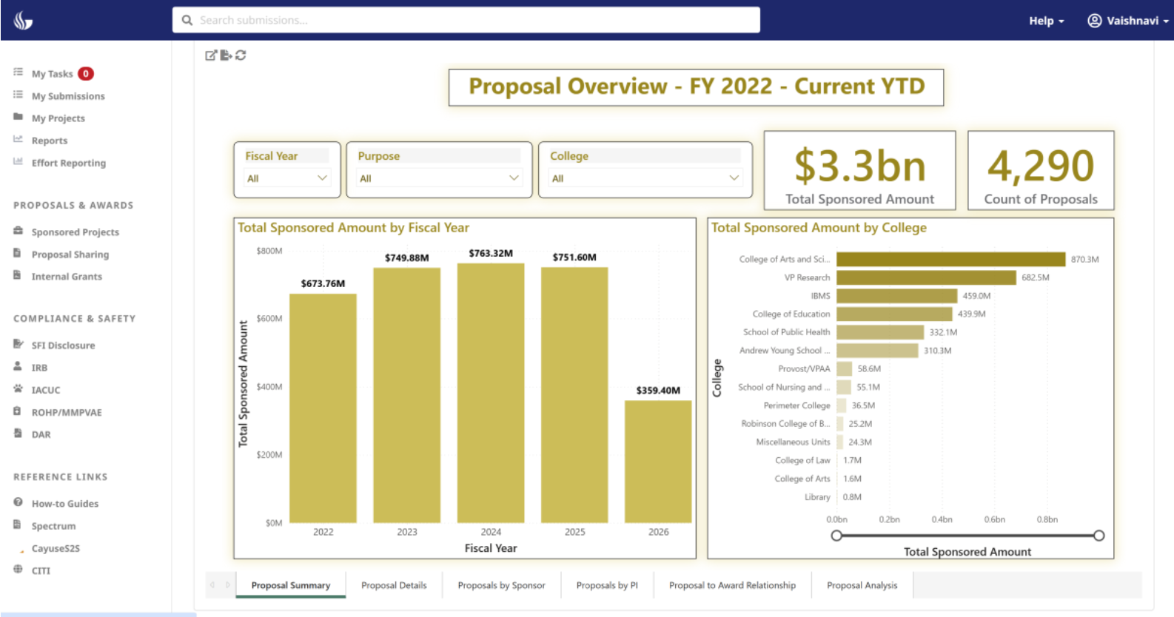Image resolution: width=1174 pixels, height=617 pixels.
Task: Click the IACUC paw icon
Action: click(18, 389)
